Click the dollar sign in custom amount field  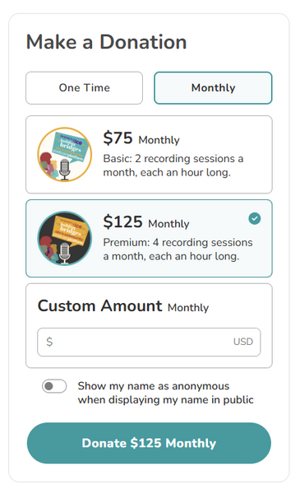(49, 342)
